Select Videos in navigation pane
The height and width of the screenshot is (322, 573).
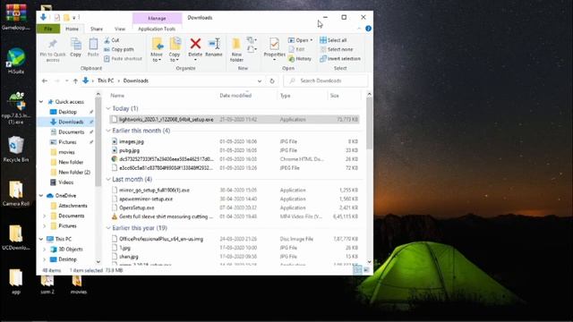65,182
